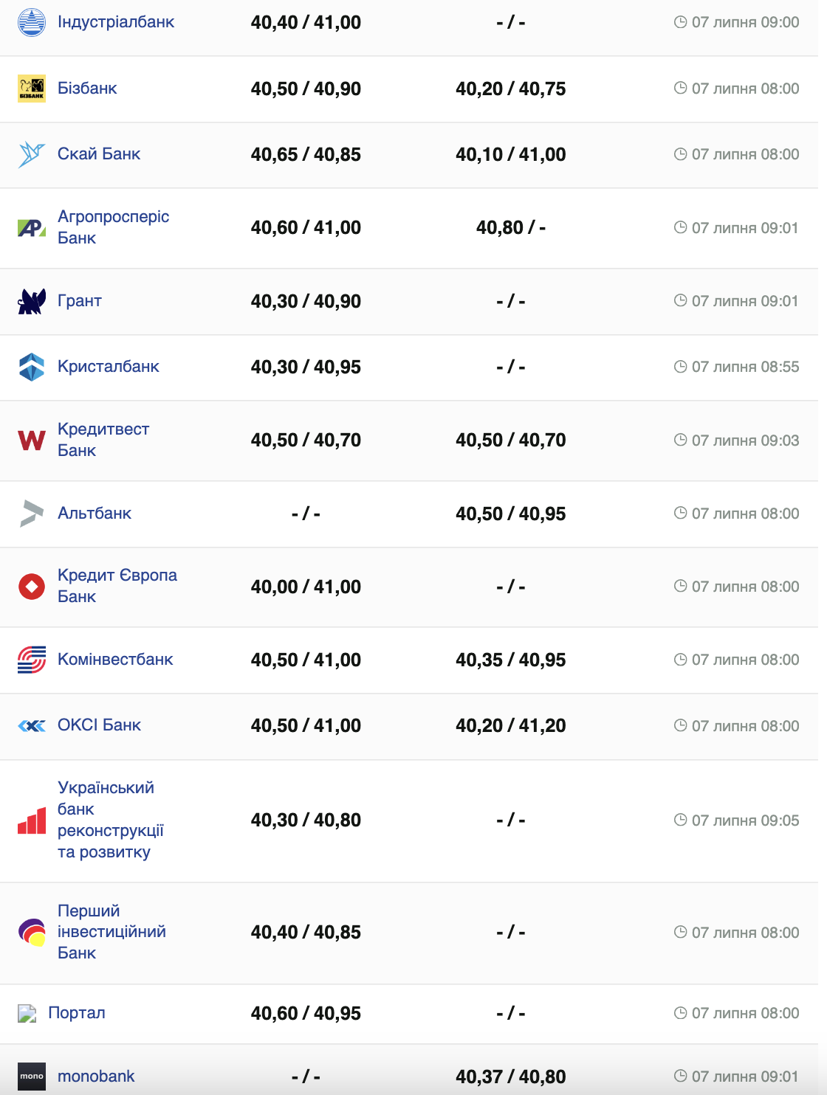
Task: Open the Альтбанк bank link
Action: pyautogui.click(x=95, y=514)
